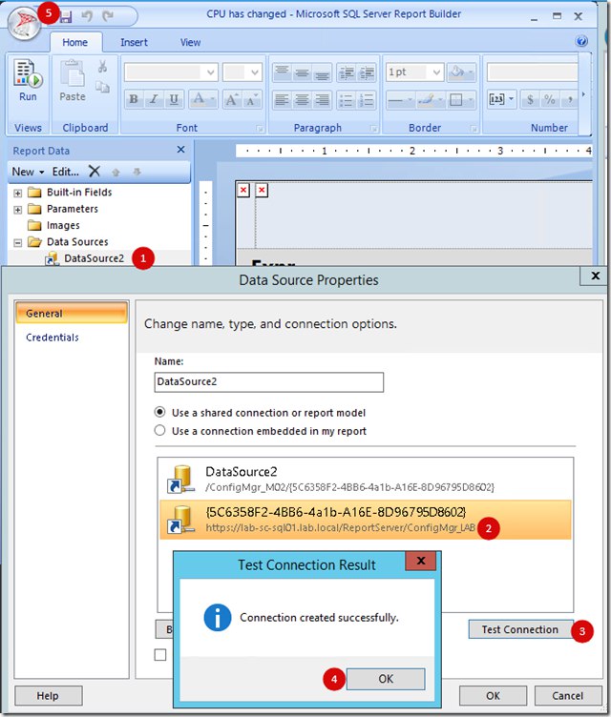Screen dimensions: 611x717
Task: Open Report Builder help icon
Action: (x=581, y=42)
